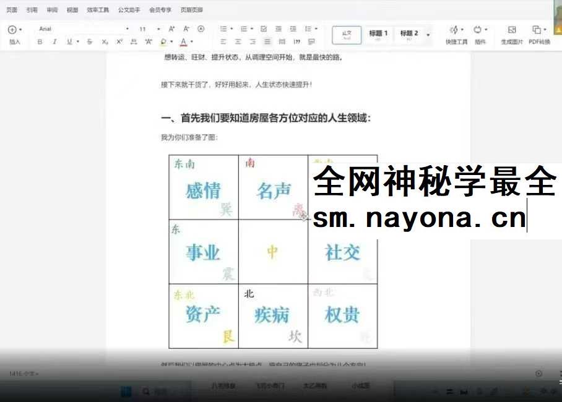This screenshot has width=562, height=402.
Task: Apply the 标题 2 style
Action: [409, 35]
